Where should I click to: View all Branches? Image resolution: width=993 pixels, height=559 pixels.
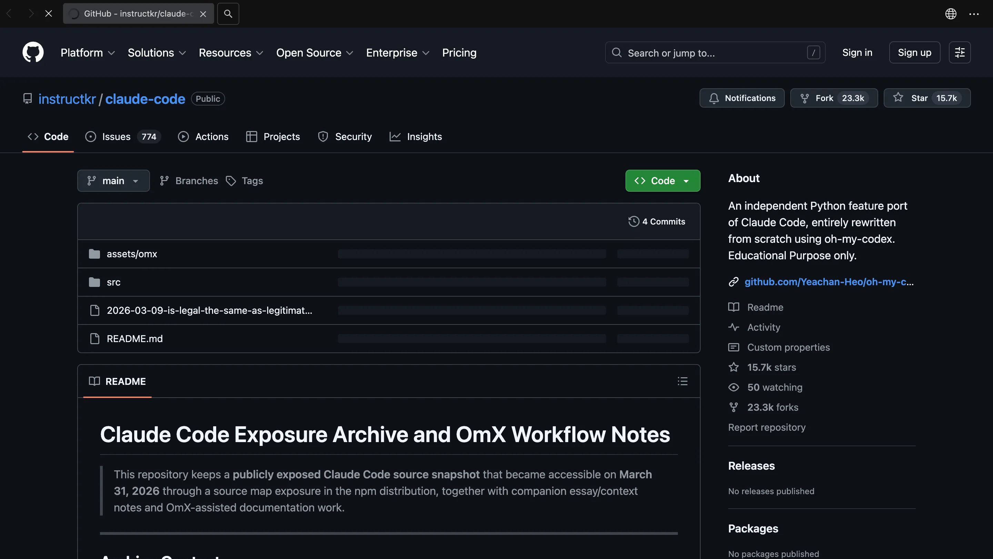click(x=189, y=181)
